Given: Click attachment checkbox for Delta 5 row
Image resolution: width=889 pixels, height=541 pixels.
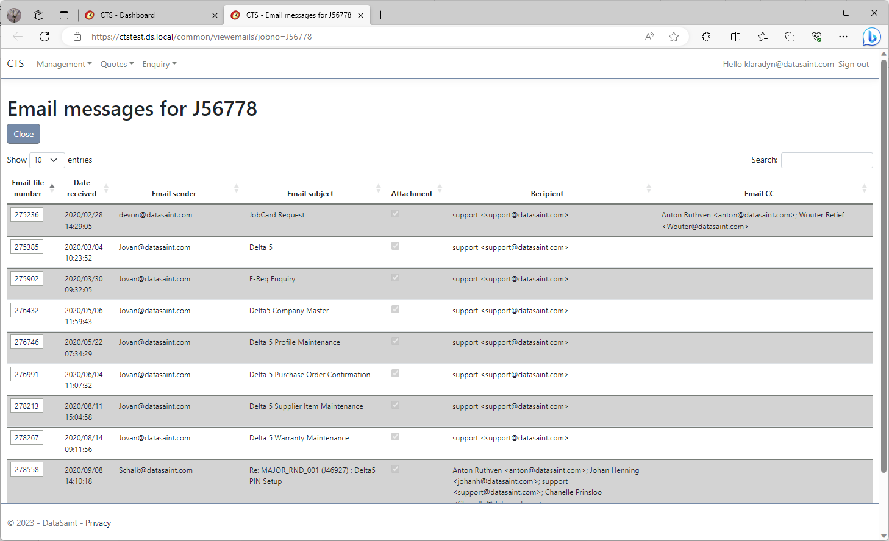Looking at the screenshot, I should tap(395, 246).
